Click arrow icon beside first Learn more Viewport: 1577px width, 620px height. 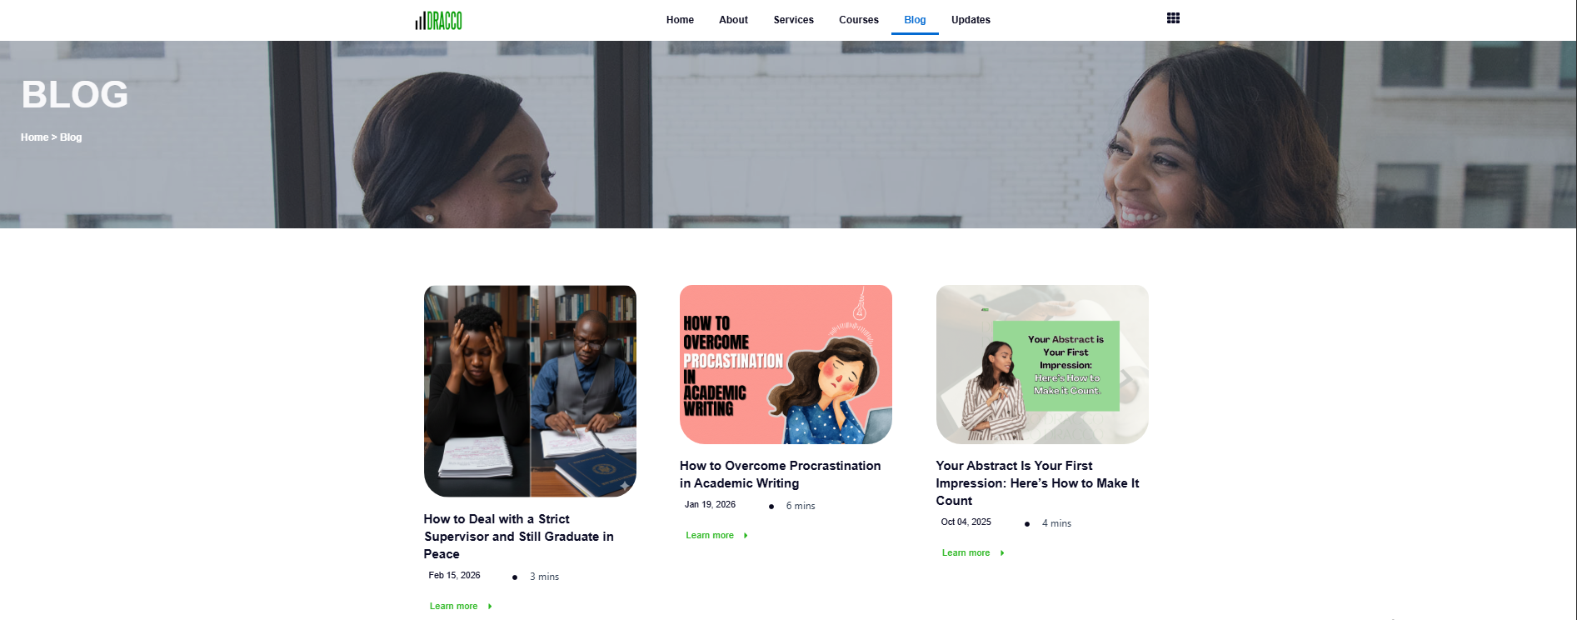click(x=490, y=607)
